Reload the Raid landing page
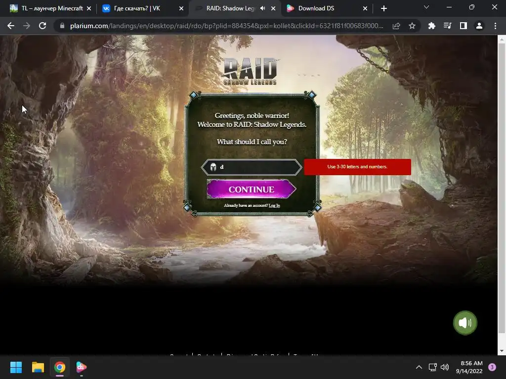The height and width of the screenshot is (379, 506). tap(42, 26)
